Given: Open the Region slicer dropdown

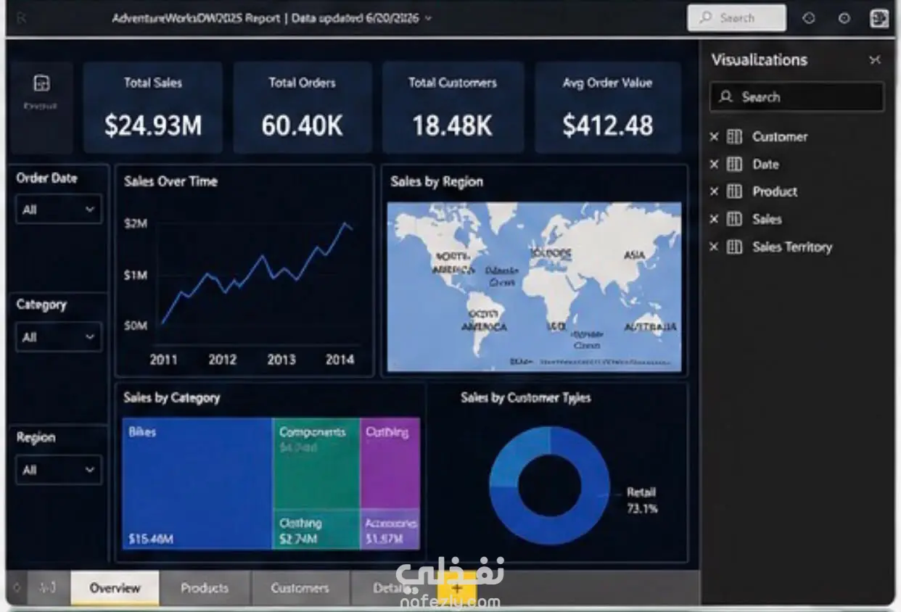Looking at the screenshot, I should (x=59, y=470).
